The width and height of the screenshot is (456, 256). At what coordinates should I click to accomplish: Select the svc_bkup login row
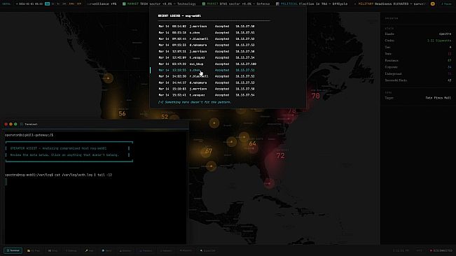pyautogui.click(x=208, y=64)
